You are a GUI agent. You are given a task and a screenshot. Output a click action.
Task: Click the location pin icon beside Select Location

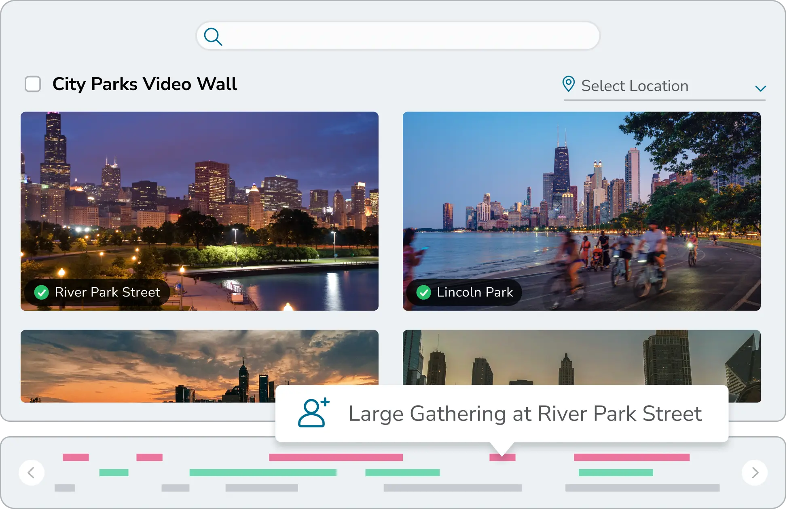(569, 84)
